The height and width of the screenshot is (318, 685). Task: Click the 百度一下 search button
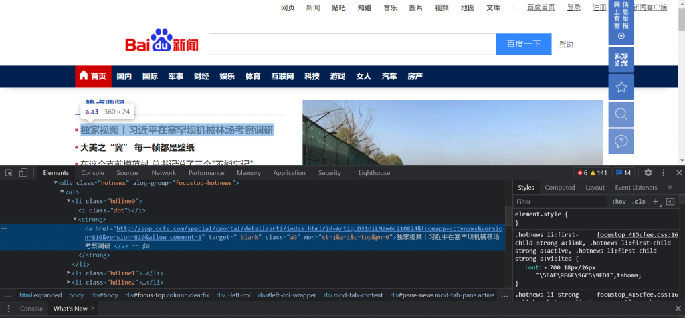(523, 44)
